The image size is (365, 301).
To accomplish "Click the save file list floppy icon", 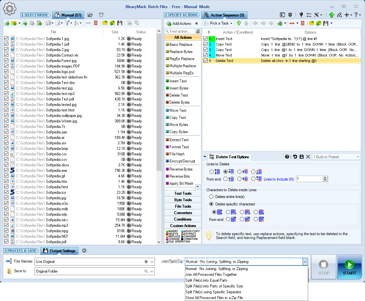I will click(120, 23).
